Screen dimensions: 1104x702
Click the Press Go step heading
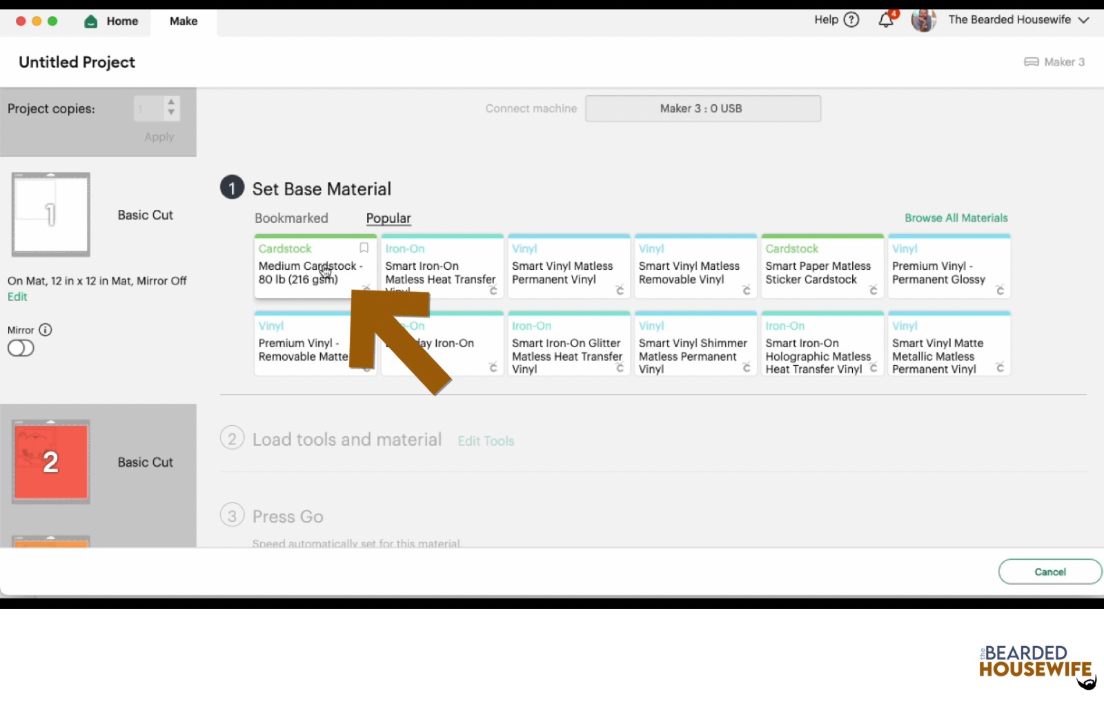point(288,516)
